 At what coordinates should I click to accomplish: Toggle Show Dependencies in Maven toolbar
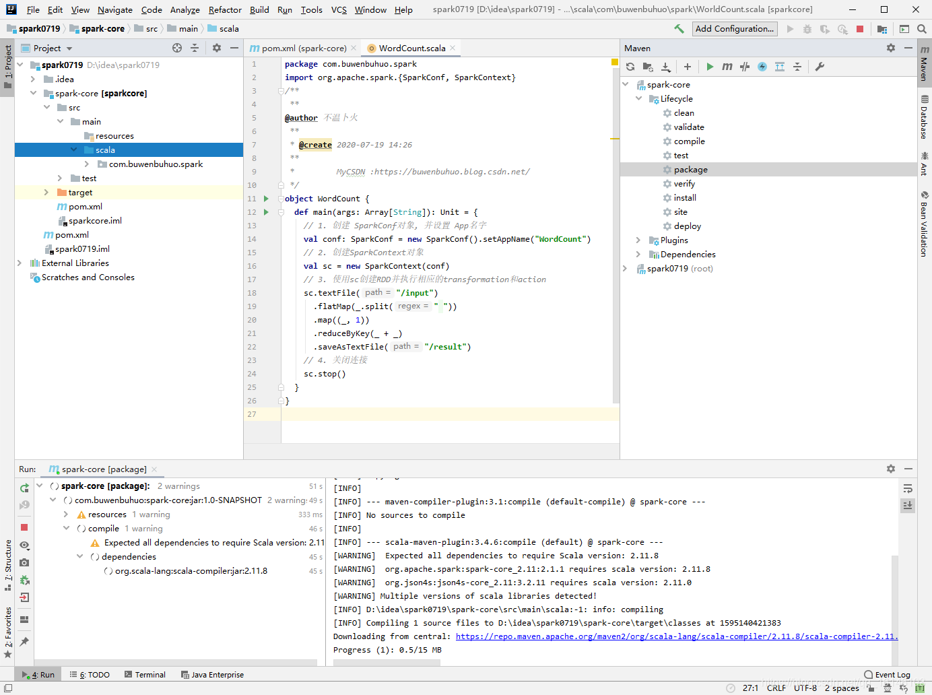click(x=780, y=67)
